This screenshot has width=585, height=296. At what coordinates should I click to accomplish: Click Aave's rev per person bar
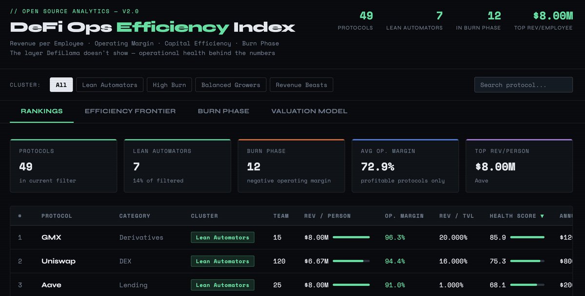(351, 285)
